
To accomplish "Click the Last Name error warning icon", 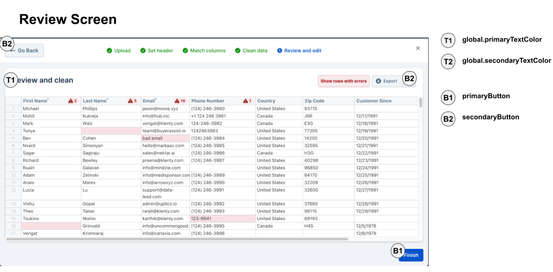I will coord(130,101).
